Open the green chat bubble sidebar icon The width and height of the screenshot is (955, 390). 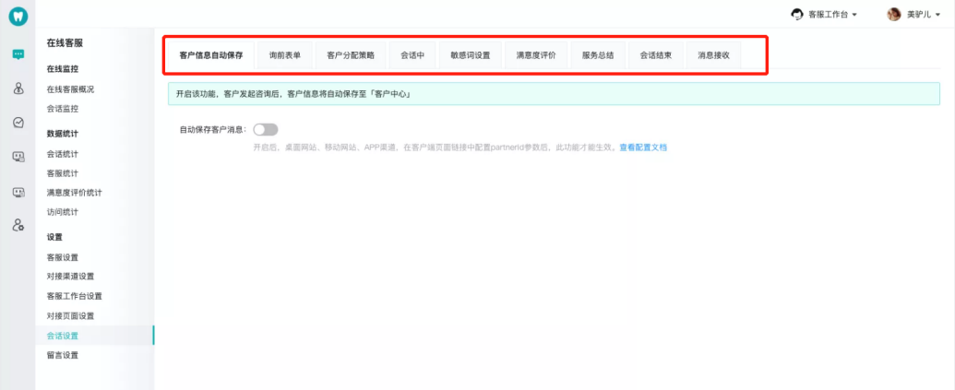[18, 54]
